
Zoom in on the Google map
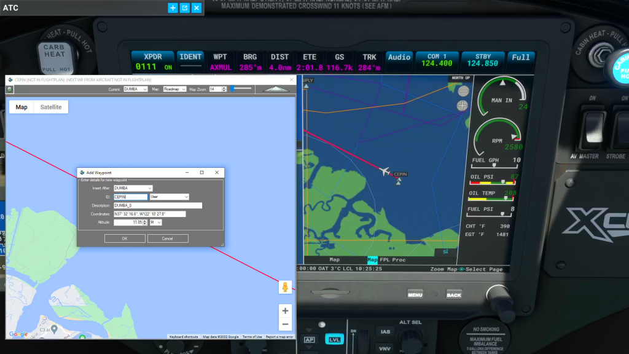click(x=285, y=310)
